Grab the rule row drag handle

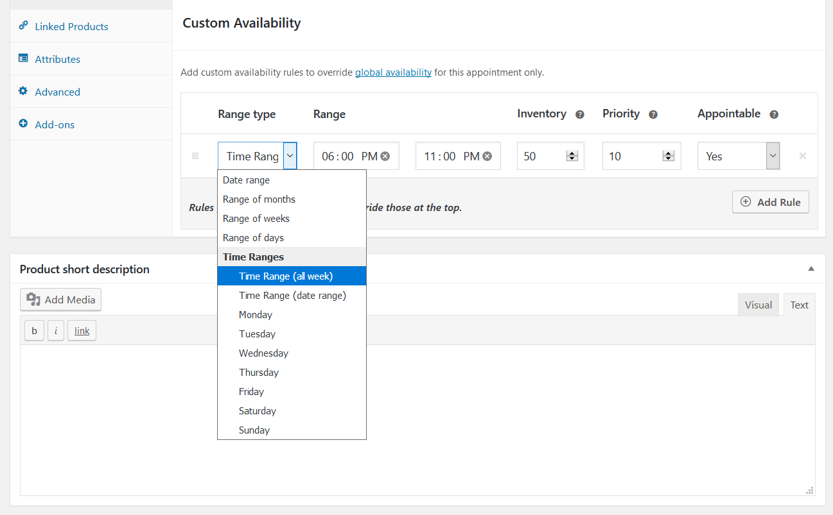(x=195, y=156)
